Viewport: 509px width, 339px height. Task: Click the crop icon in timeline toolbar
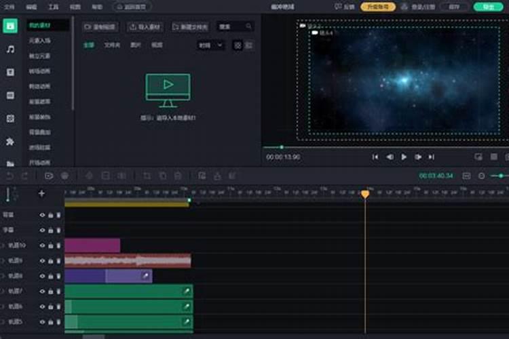(x=147, y=176)
